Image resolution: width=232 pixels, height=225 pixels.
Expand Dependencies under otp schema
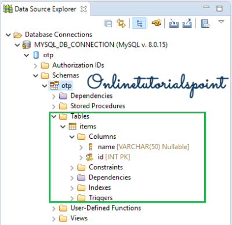[54, 96]
